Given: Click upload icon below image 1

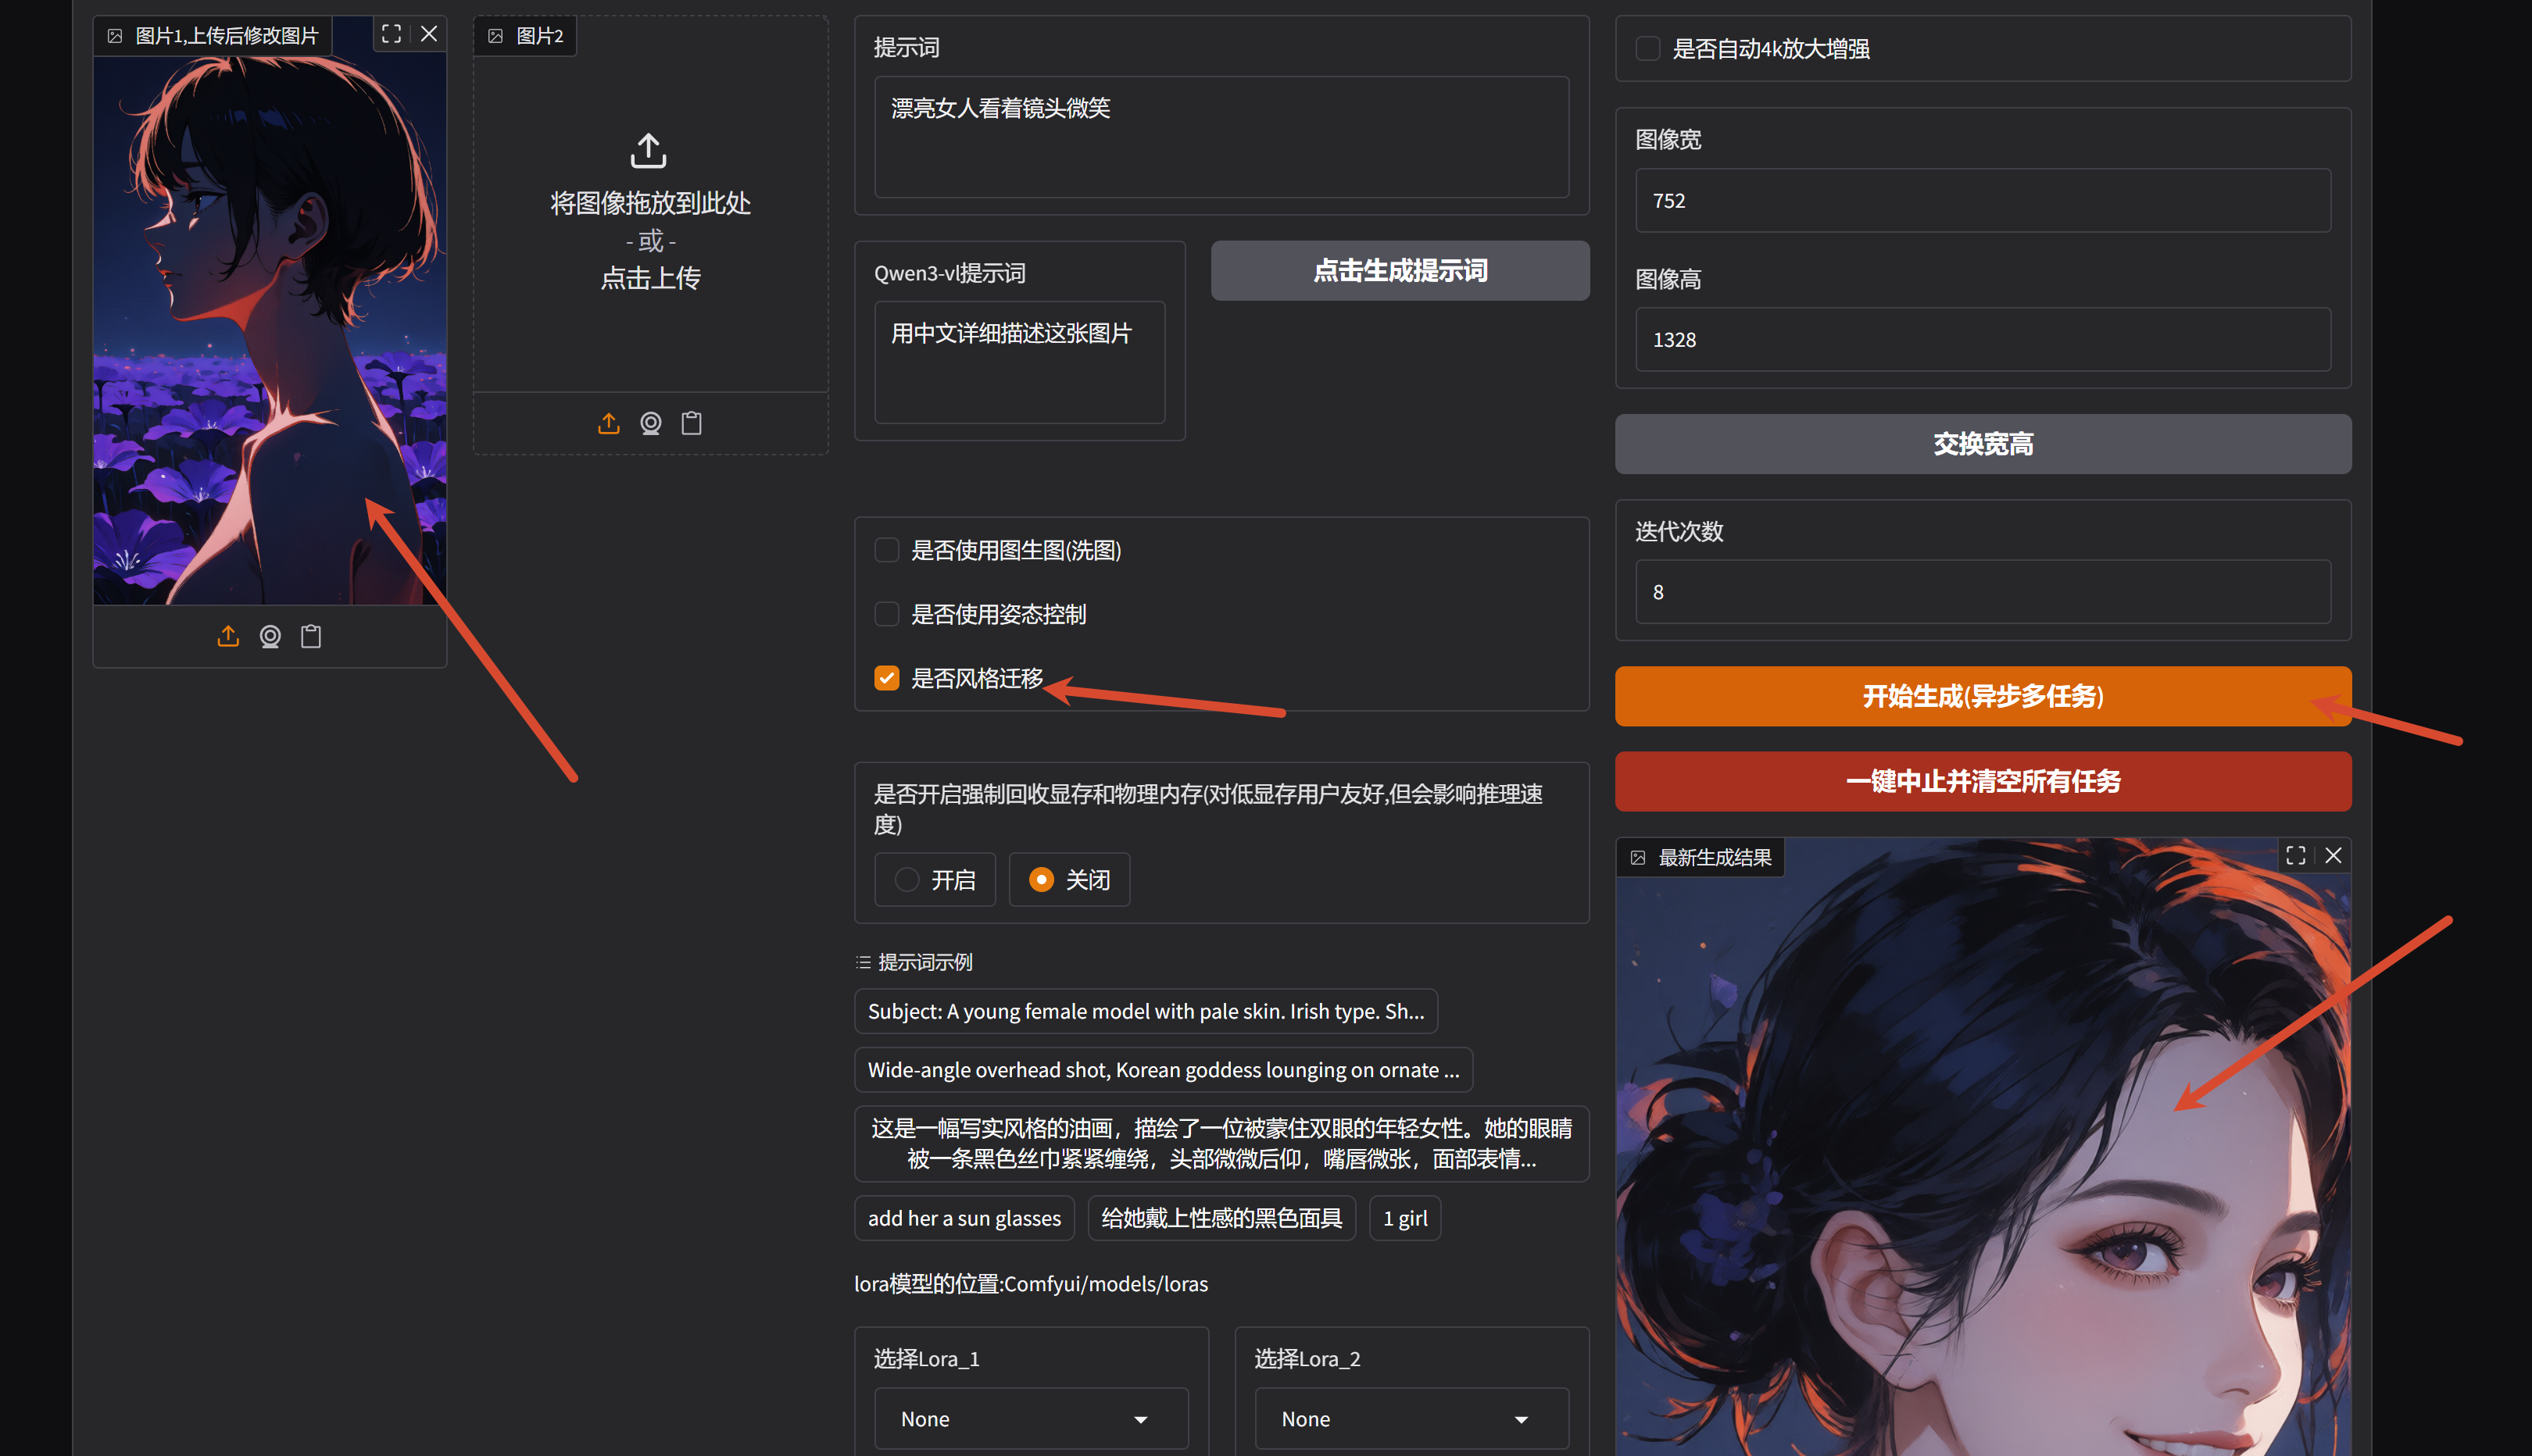Looking at the screenshot, I should [x=228, y=636].
